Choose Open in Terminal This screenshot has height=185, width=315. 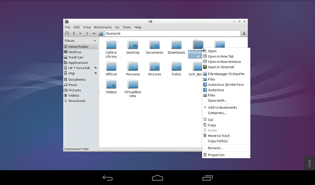[x=226, y=67]
